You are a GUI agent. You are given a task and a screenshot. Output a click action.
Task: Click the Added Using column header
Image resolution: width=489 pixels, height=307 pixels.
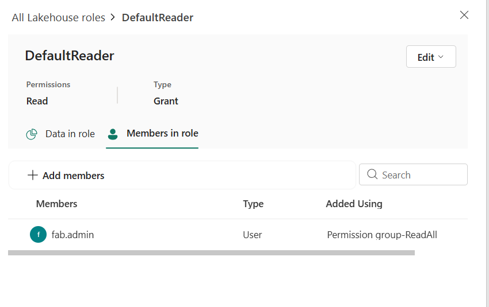pos(354,204)
